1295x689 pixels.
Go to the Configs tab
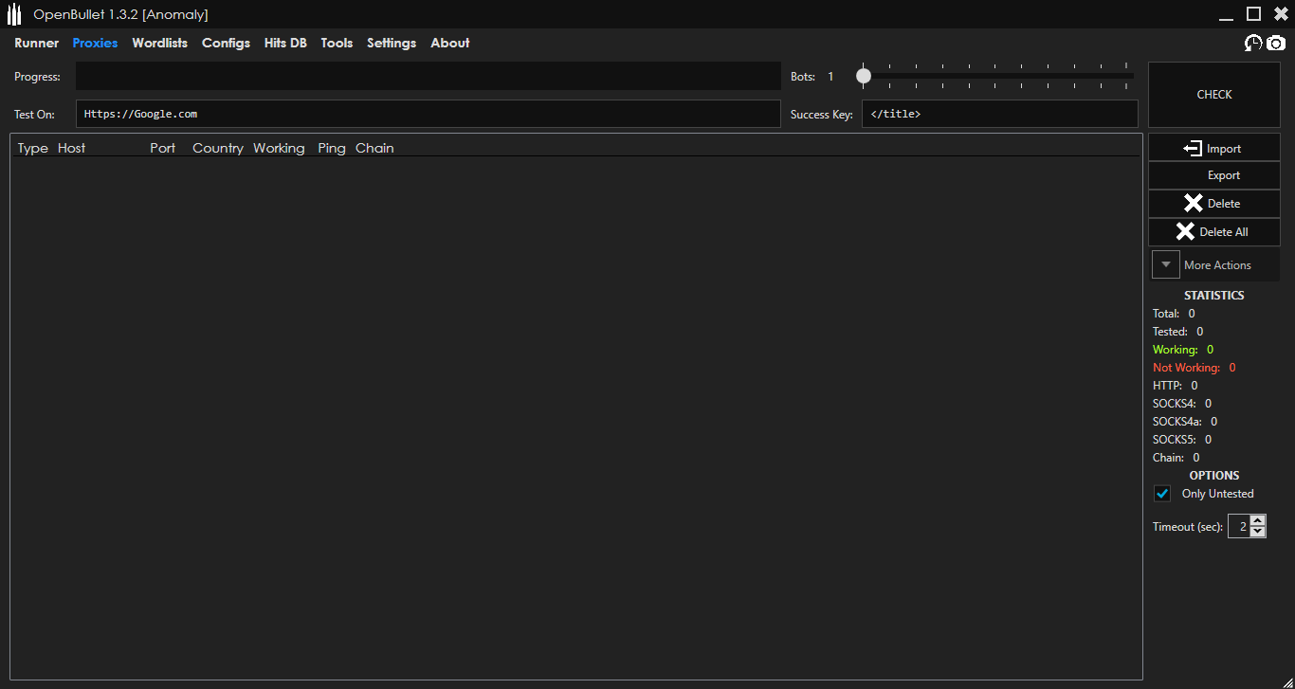(x=226, y=43)
